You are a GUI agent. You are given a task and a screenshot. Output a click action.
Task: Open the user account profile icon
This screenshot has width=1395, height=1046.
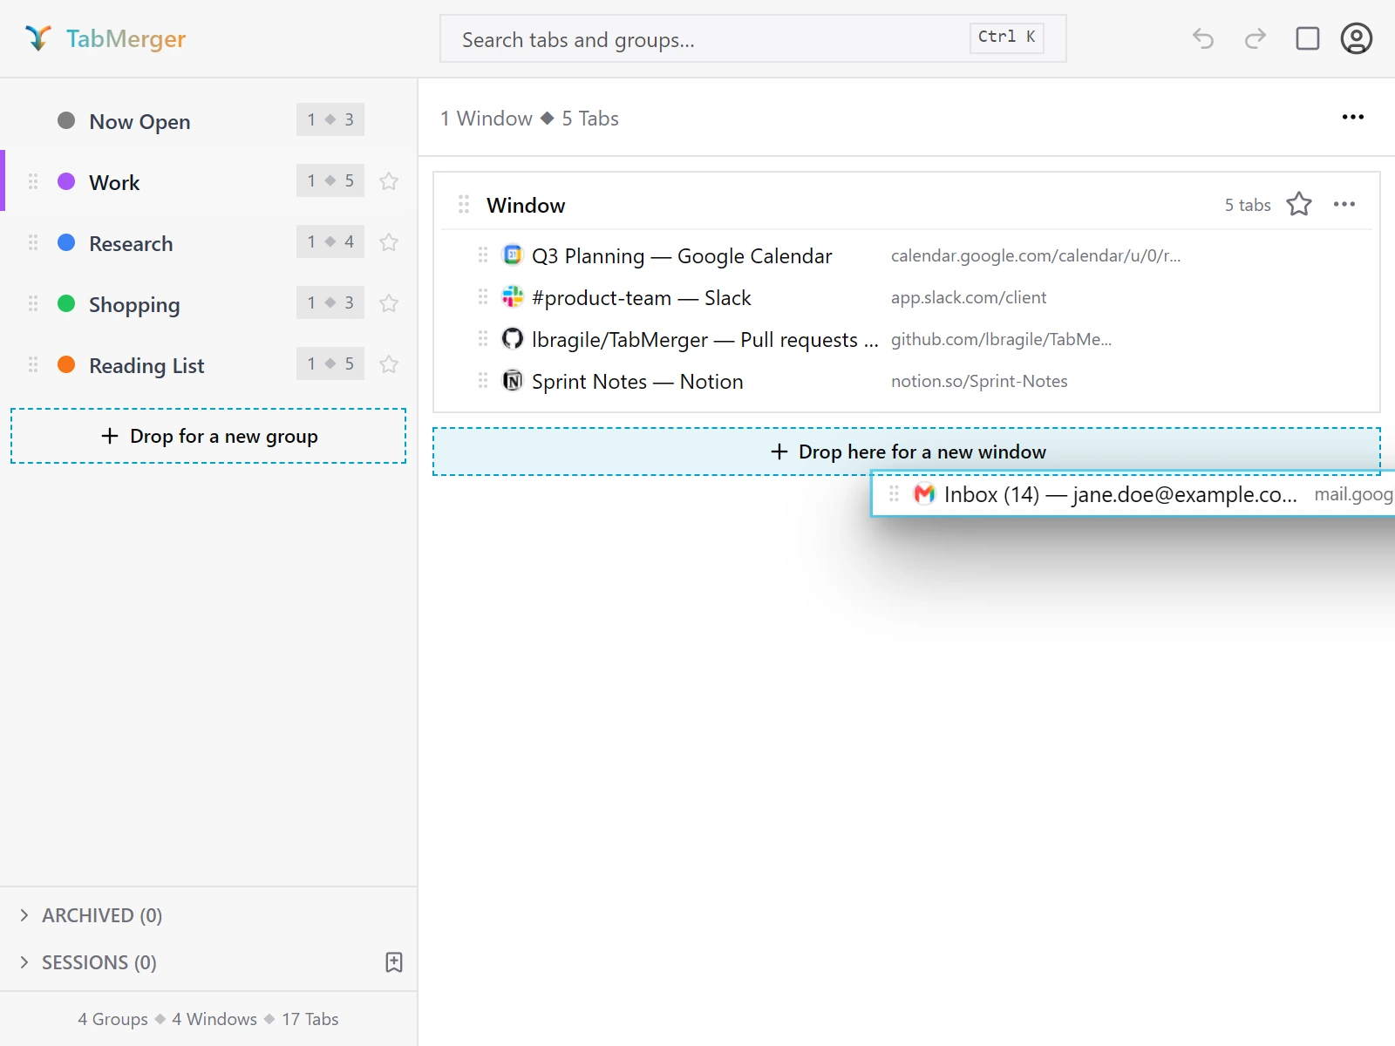tap(1357, 38)
